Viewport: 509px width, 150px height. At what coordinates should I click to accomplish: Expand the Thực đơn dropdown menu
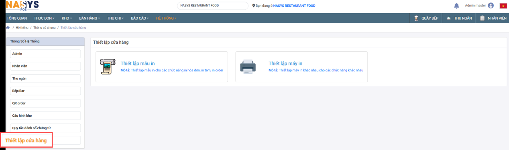pos(44,18)
